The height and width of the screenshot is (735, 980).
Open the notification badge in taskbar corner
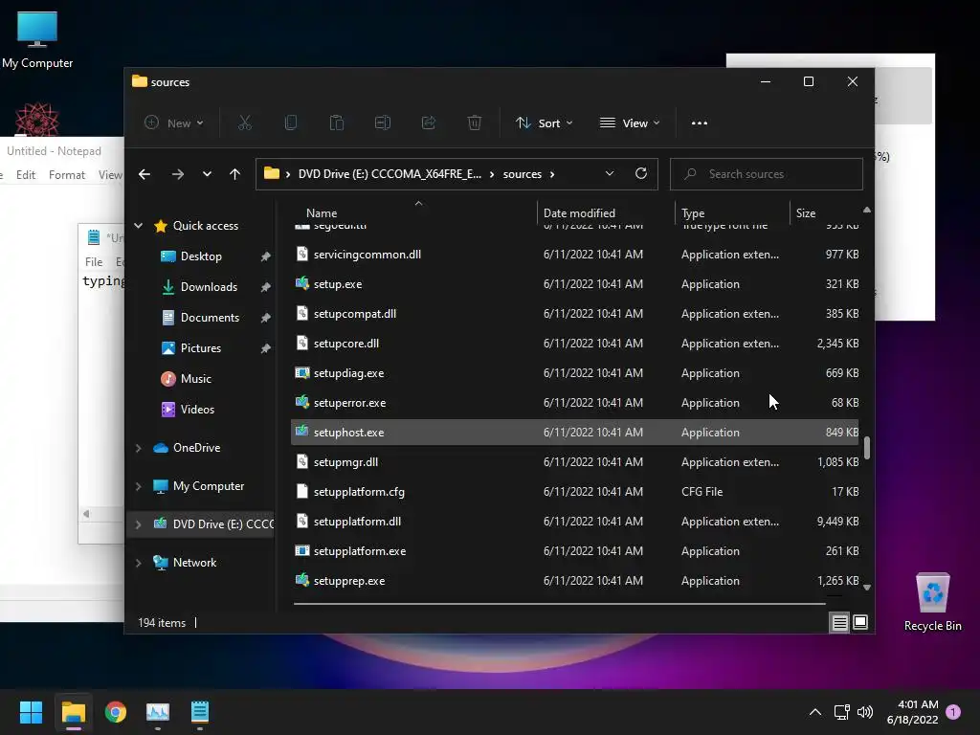[x=953, y=712]
